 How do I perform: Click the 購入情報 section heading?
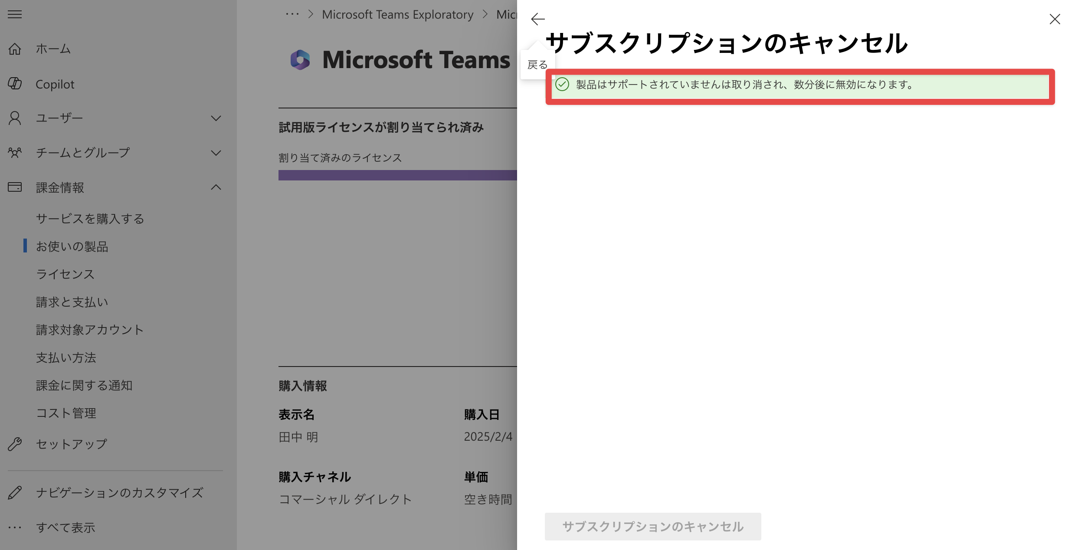point(303,386)
